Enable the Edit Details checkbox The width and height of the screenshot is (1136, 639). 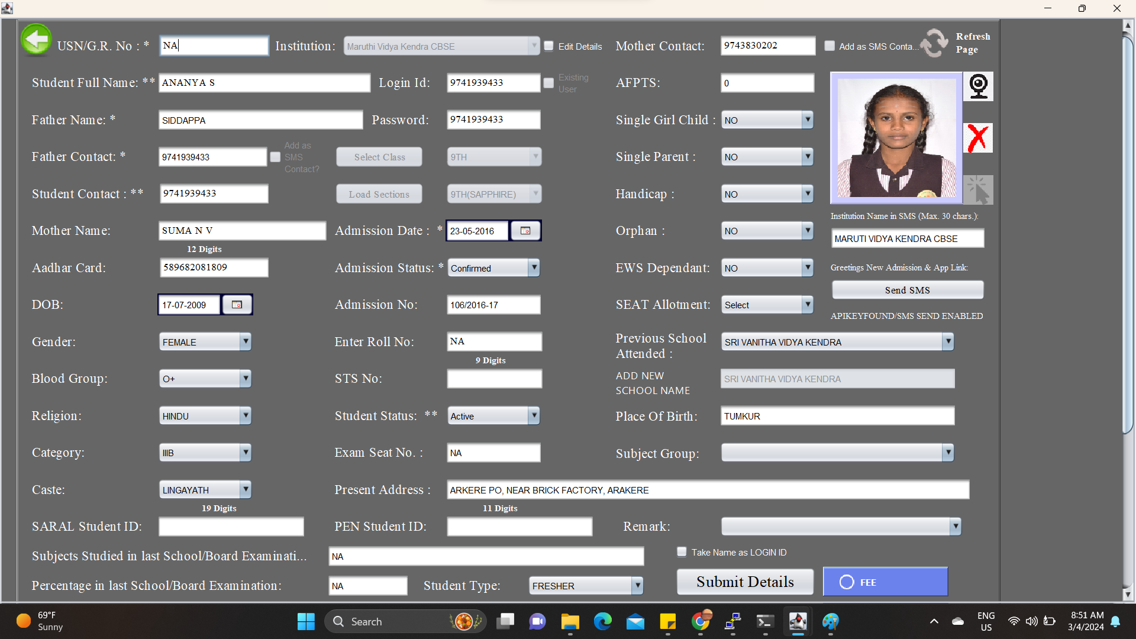[x=549, y=46]
